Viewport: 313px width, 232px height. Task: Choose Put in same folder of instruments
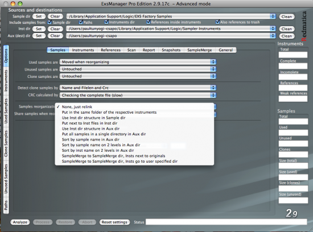tap(134, 113)
